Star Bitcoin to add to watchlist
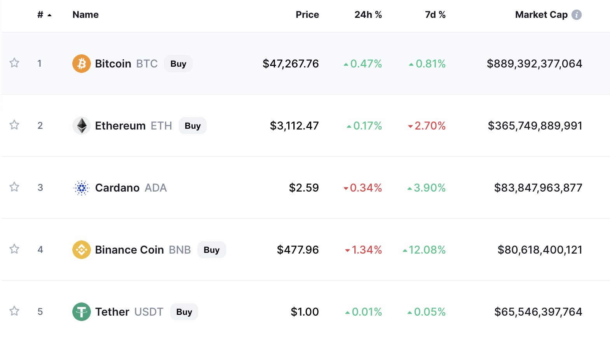 tap(14, 63)
